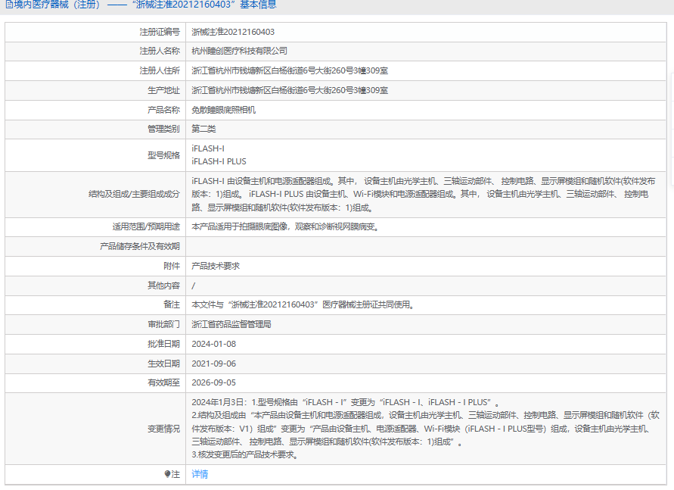Select approval date 2024-01-08
Viewport: 674px width, 490px height.
tap(213, 344)
